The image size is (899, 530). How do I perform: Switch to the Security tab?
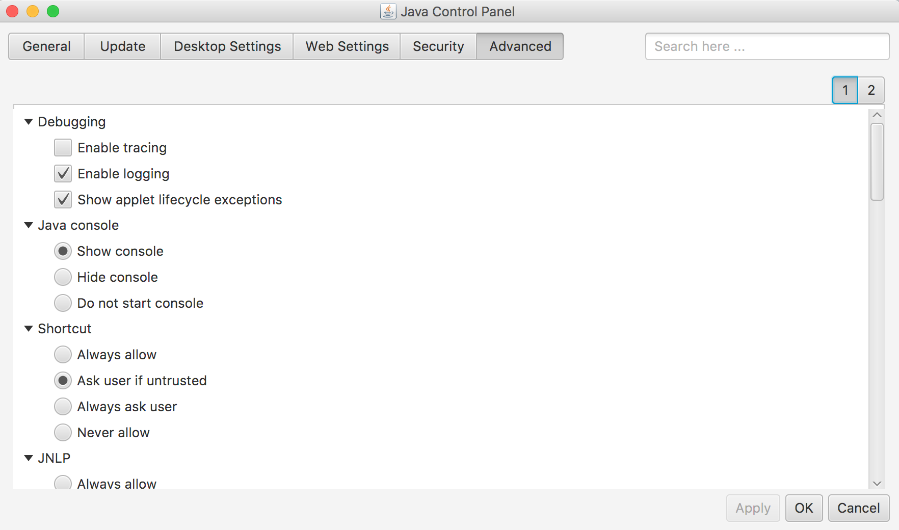[x=438, y=46]
